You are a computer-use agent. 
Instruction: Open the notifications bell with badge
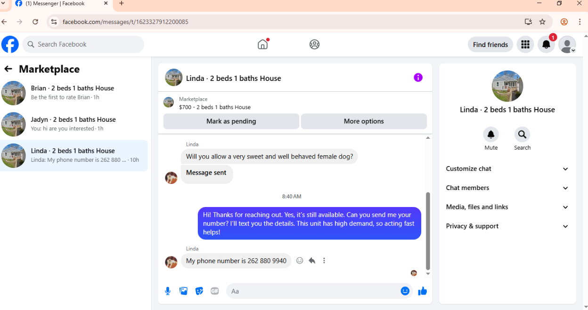click(x=547, y=45)
